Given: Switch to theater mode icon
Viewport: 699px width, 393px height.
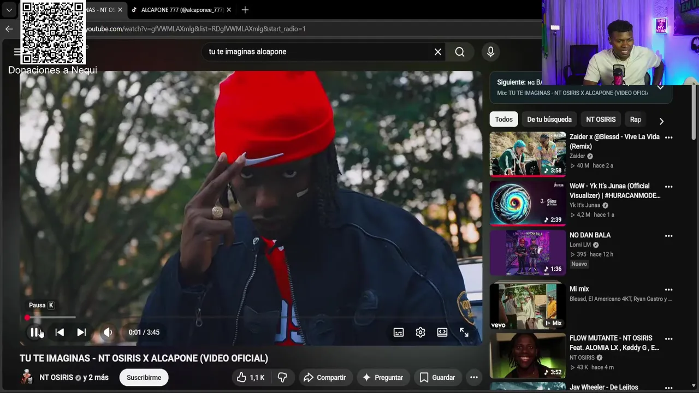Looking at the screenshot, I should (x=442, y=332).
